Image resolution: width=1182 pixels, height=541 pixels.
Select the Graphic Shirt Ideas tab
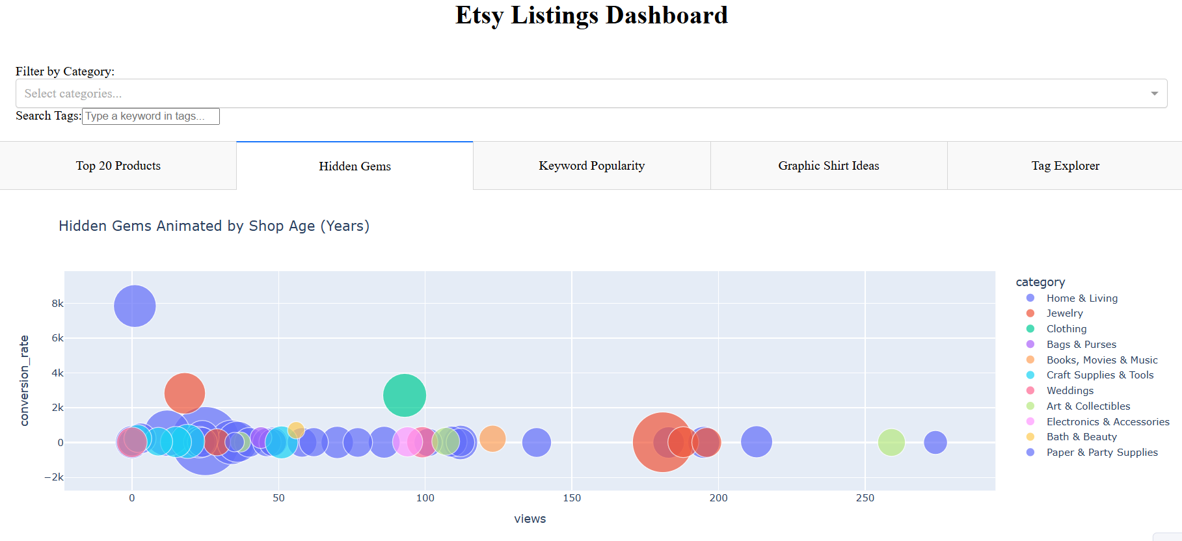(828, 166)
